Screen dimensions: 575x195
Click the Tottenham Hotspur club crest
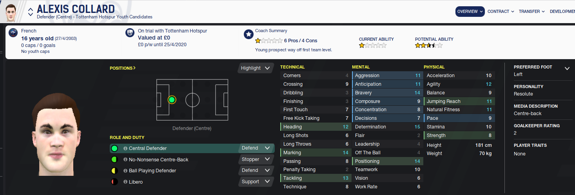point(130,33)
